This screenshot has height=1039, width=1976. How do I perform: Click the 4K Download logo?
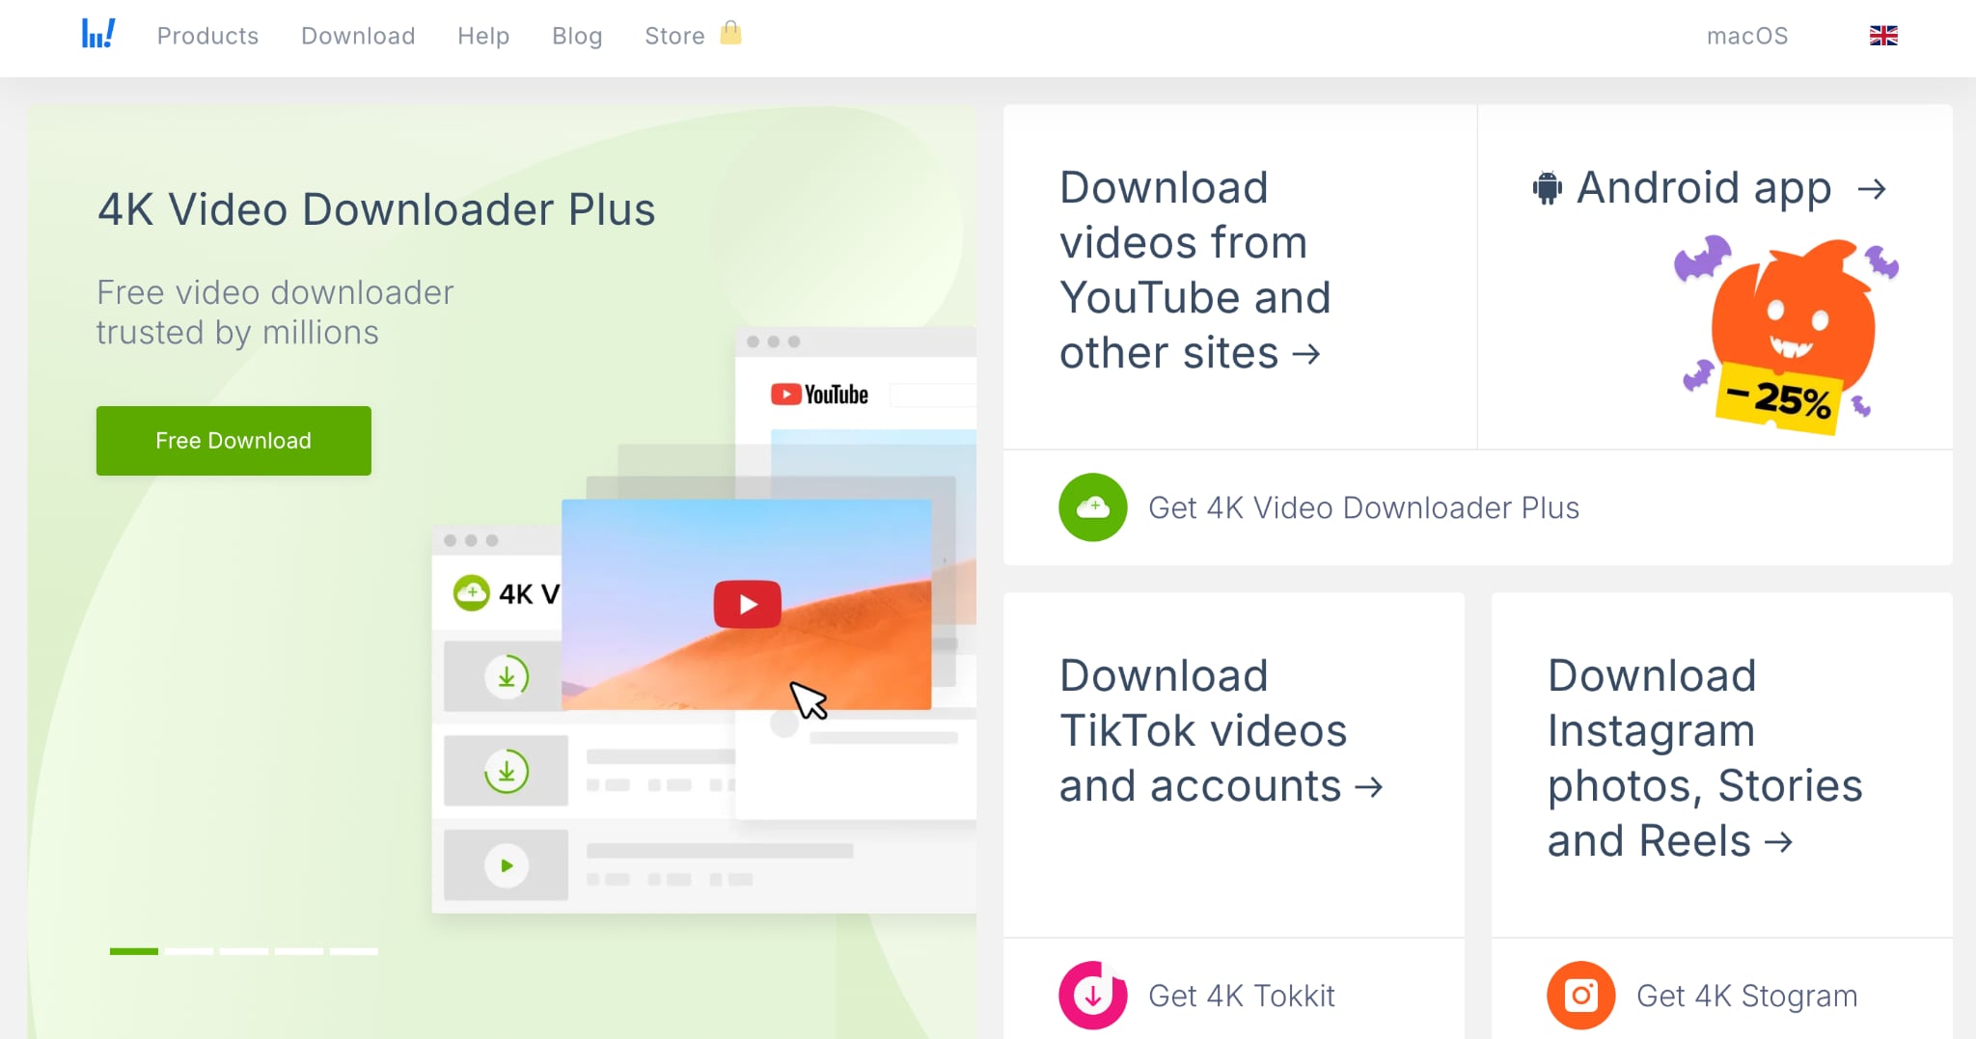point(97,35)
